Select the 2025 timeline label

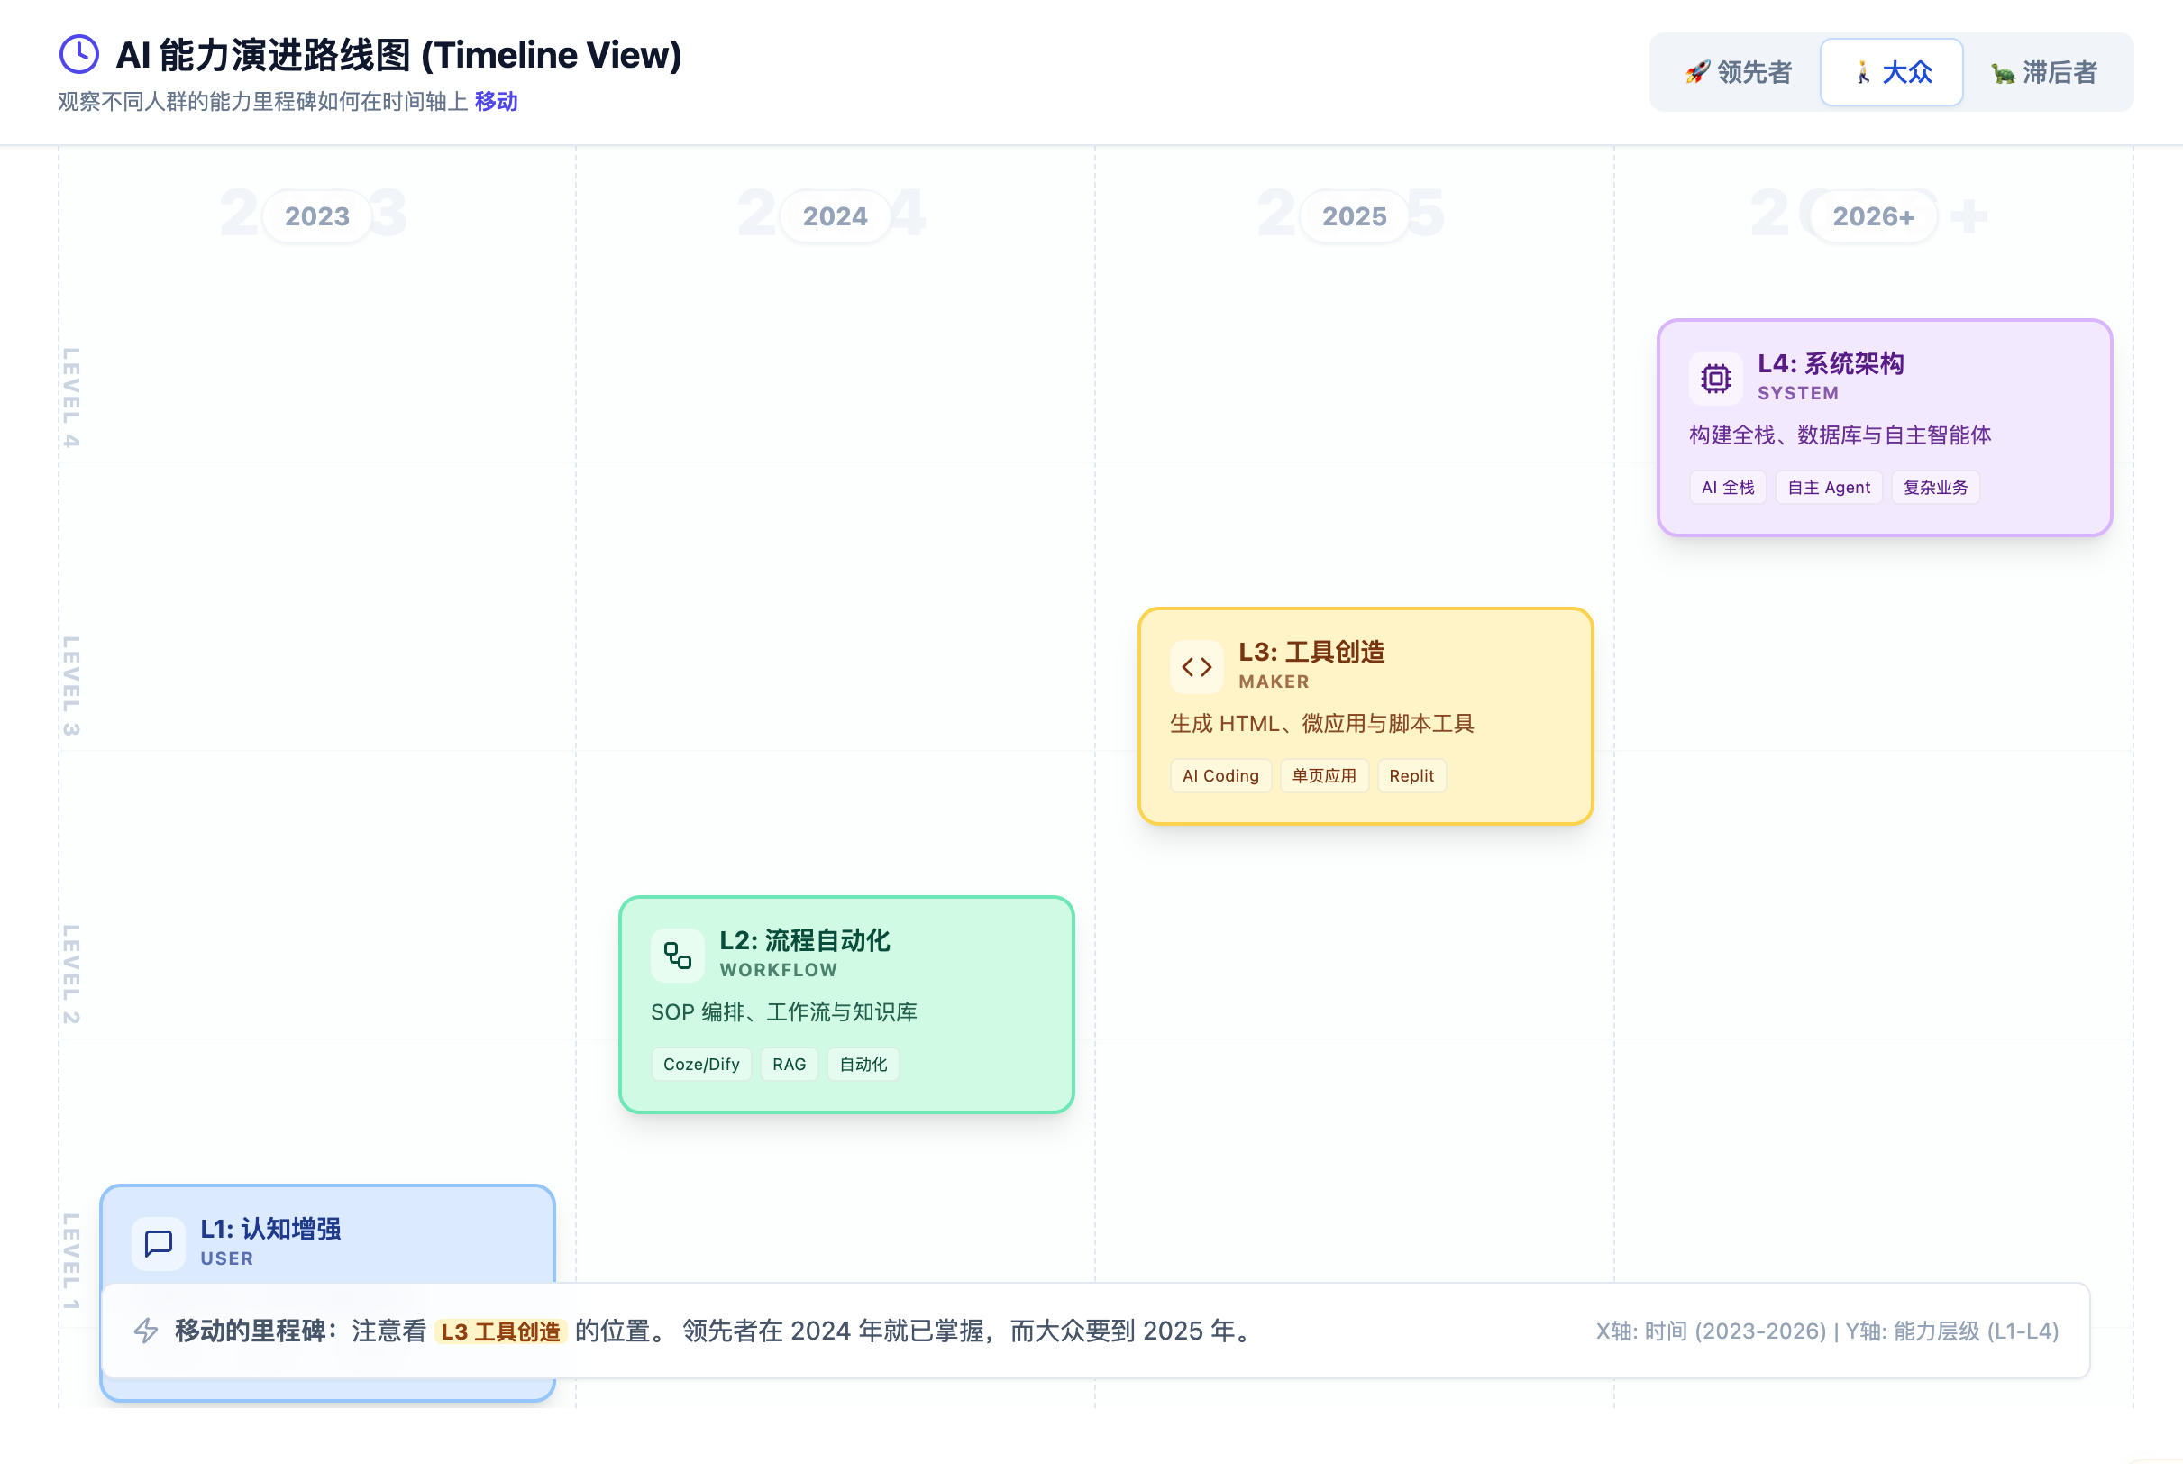[x=1353, y=216]
